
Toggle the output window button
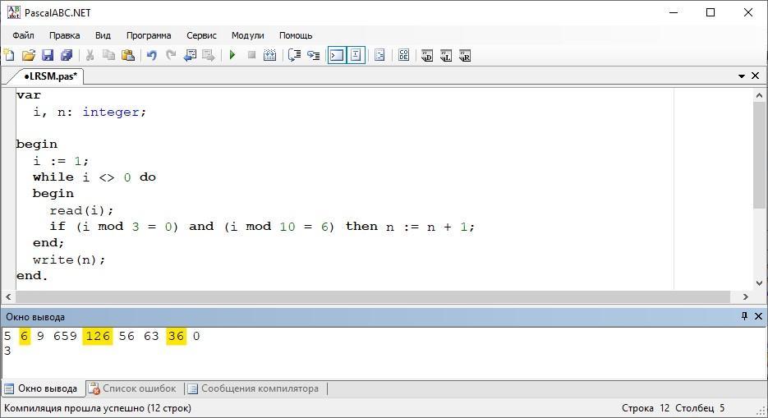pos(337,55)
